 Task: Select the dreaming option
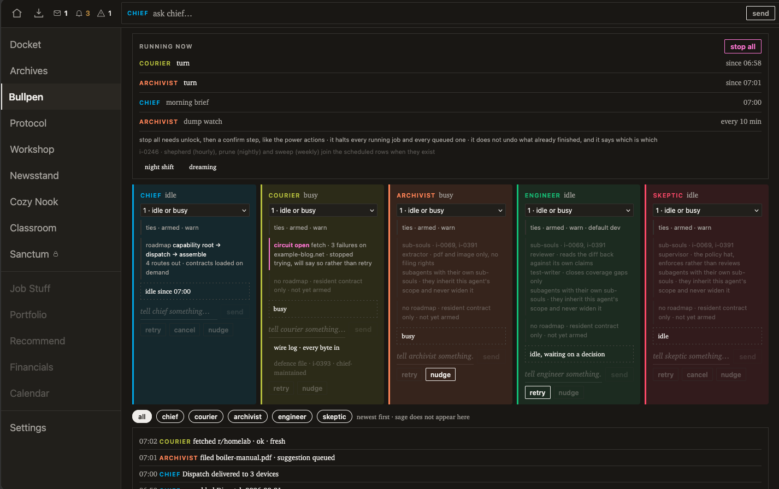203,167
